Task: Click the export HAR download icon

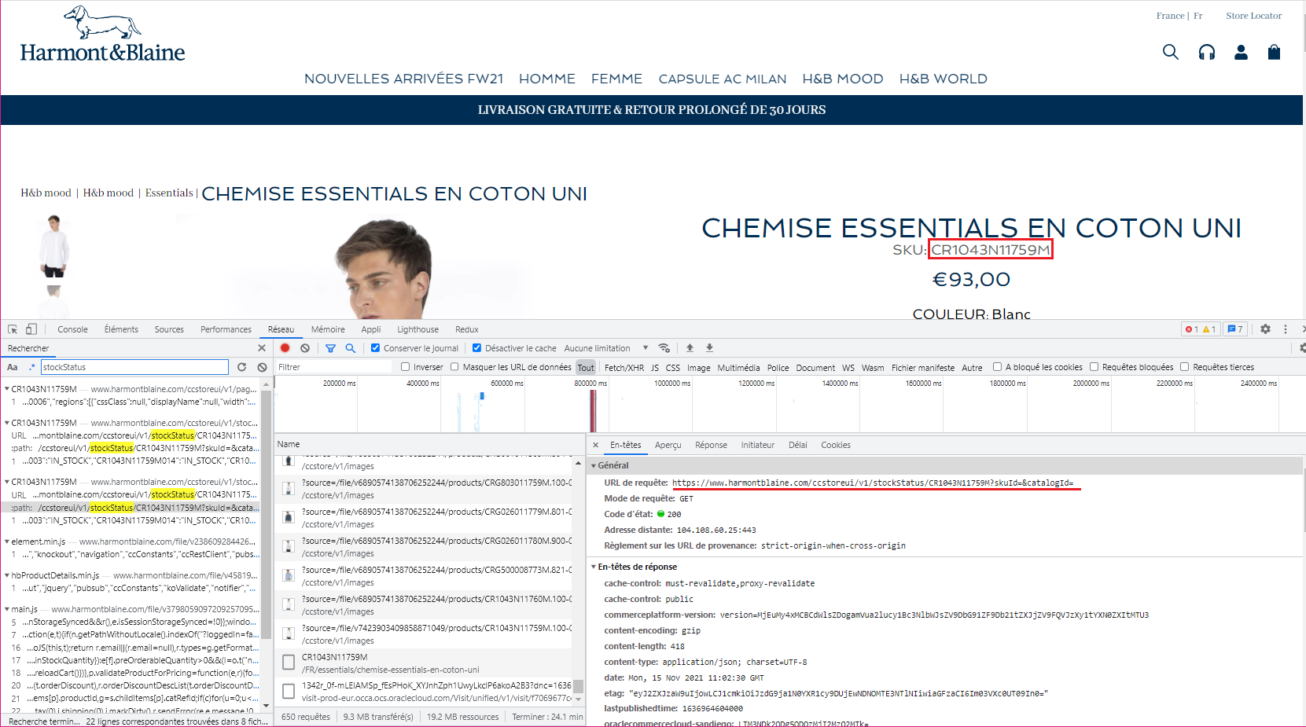Action: click(x=709, y=347)
